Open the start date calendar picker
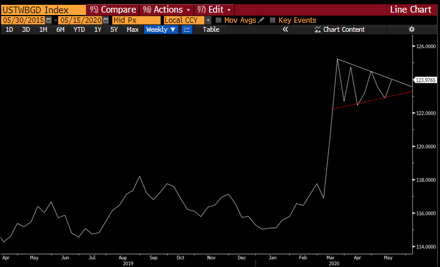 (49, 20)
